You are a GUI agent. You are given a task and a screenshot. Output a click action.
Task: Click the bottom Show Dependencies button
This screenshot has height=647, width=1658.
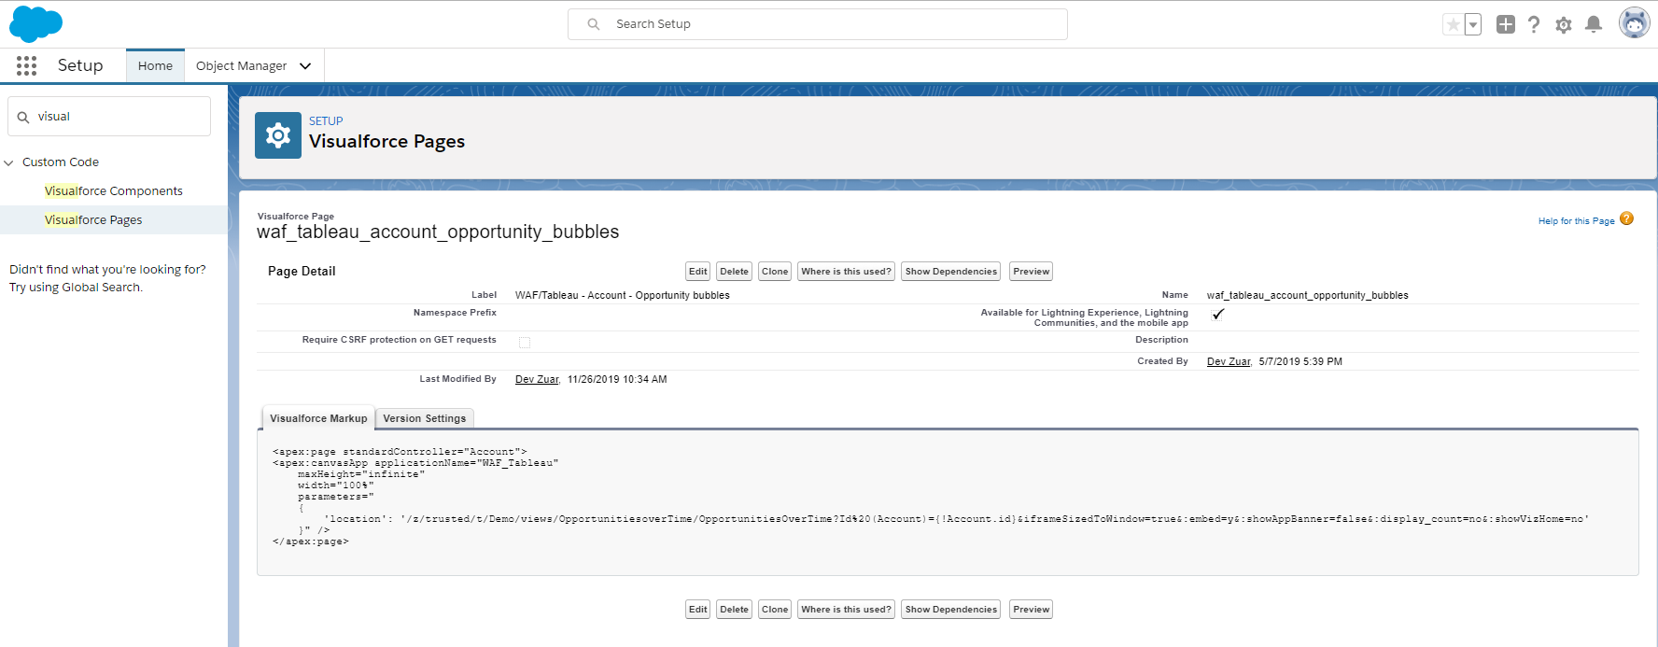(951, 610)
